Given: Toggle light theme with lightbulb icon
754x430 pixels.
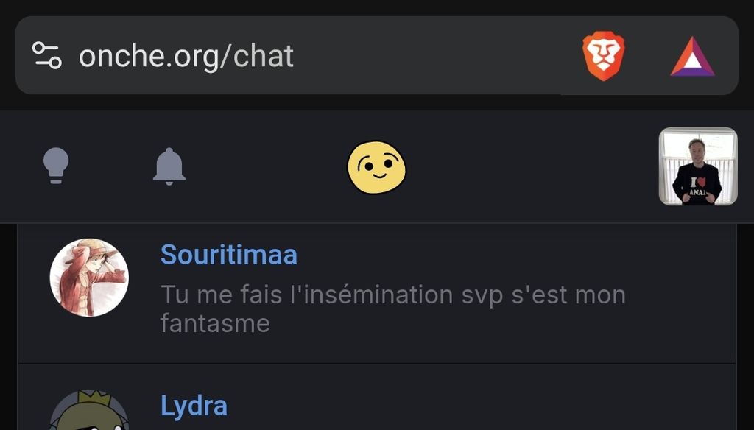Looking at the screenshot, I should tap(56, 166).
